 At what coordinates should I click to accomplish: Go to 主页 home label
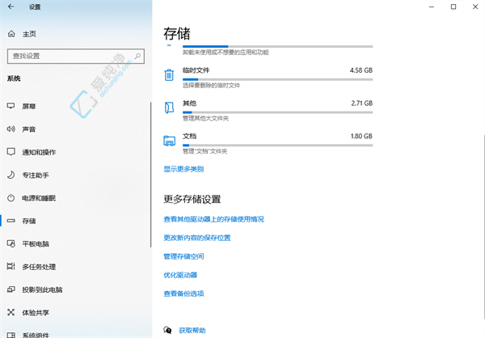[29, 34]
